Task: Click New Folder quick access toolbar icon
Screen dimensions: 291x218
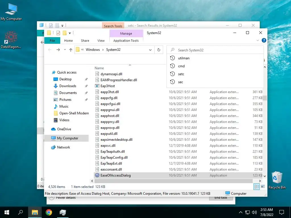Action: point(65,33)
